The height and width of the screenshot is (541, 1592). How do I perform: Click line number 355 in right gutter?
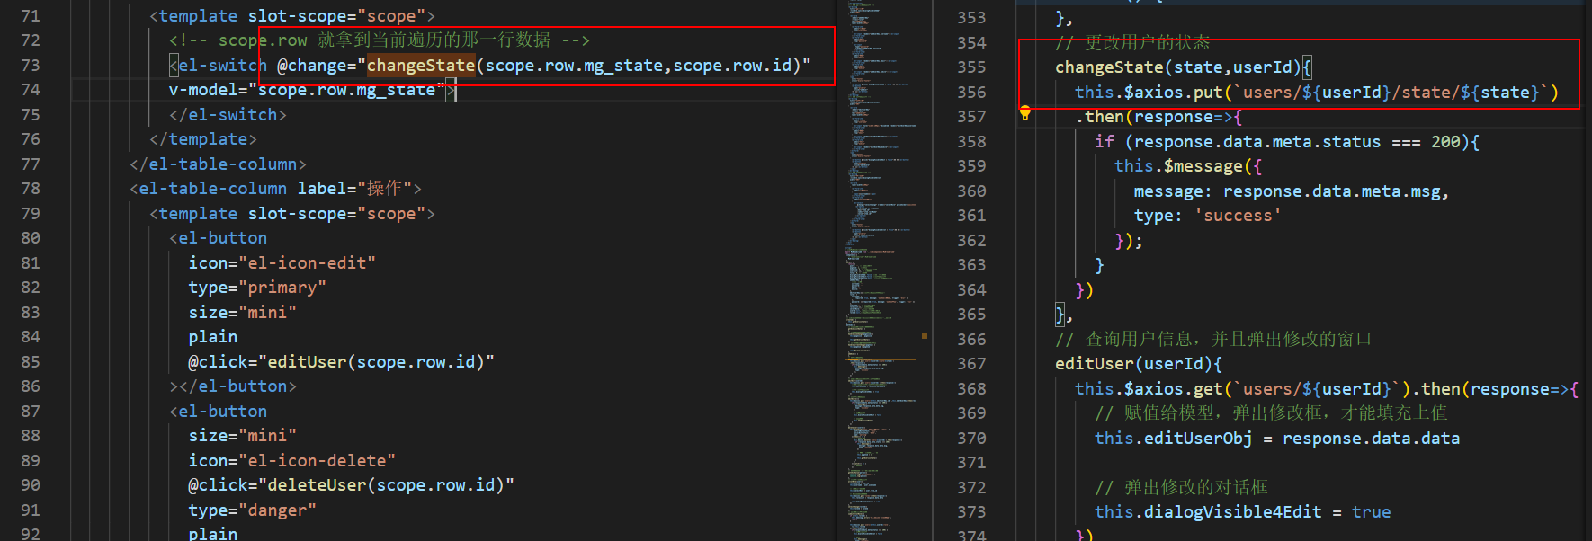coord(971,67)
